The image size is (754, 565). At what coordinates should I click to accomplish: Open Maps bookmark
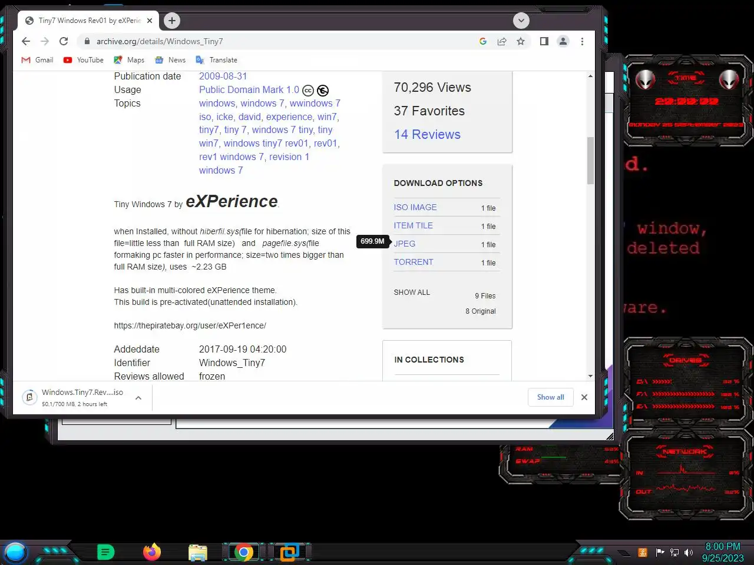[129, 60]
